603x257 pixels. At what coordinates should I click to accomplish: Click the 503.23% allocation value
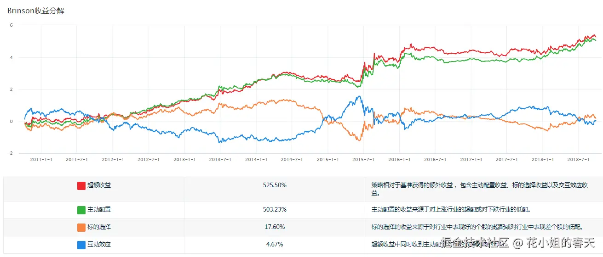(x=275, y=210)
